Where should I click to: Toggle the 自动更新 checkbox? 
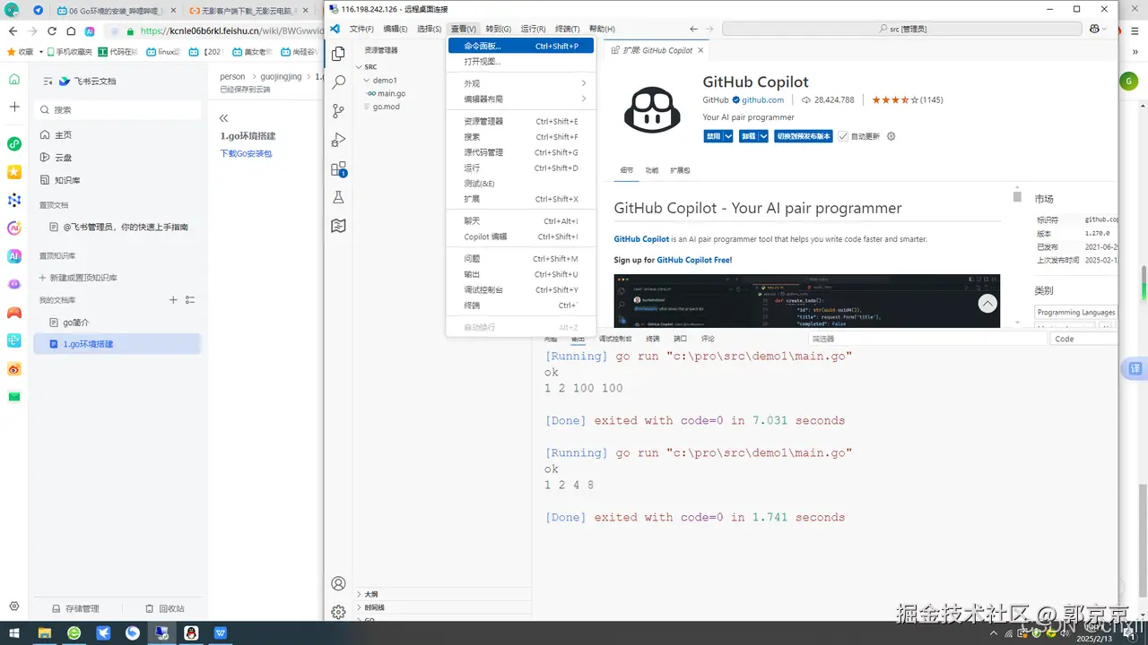[843, 136]
